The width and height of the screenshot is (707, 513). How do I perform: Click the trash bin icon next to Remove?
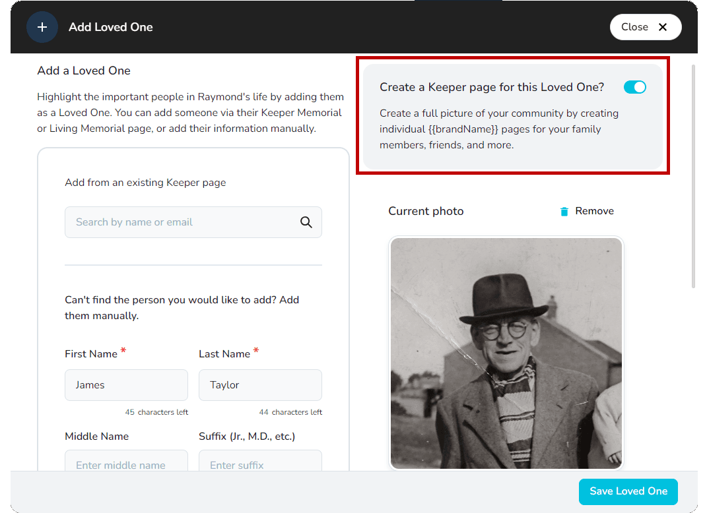click(x=563, y=211)
